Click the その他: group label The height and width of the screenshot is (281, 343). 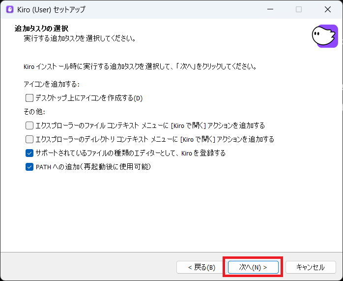click(34, 112)
